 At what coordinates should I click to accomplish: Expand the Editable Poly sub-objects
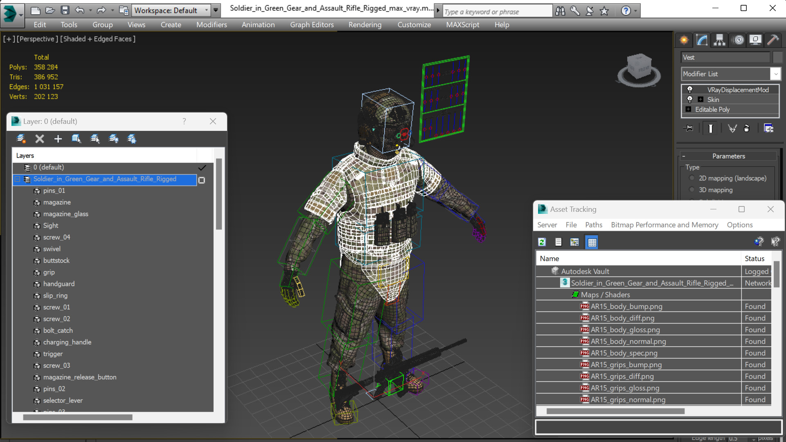pyautogui.click(x=688, y=109)
